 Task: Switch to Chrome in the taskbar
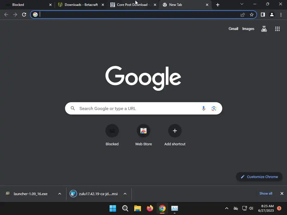(162, 208)
